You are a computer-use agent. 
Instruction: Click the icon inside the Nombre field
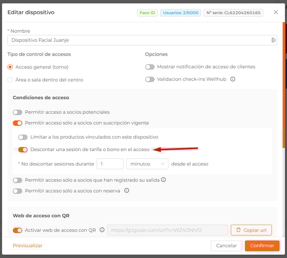[273, 40]
